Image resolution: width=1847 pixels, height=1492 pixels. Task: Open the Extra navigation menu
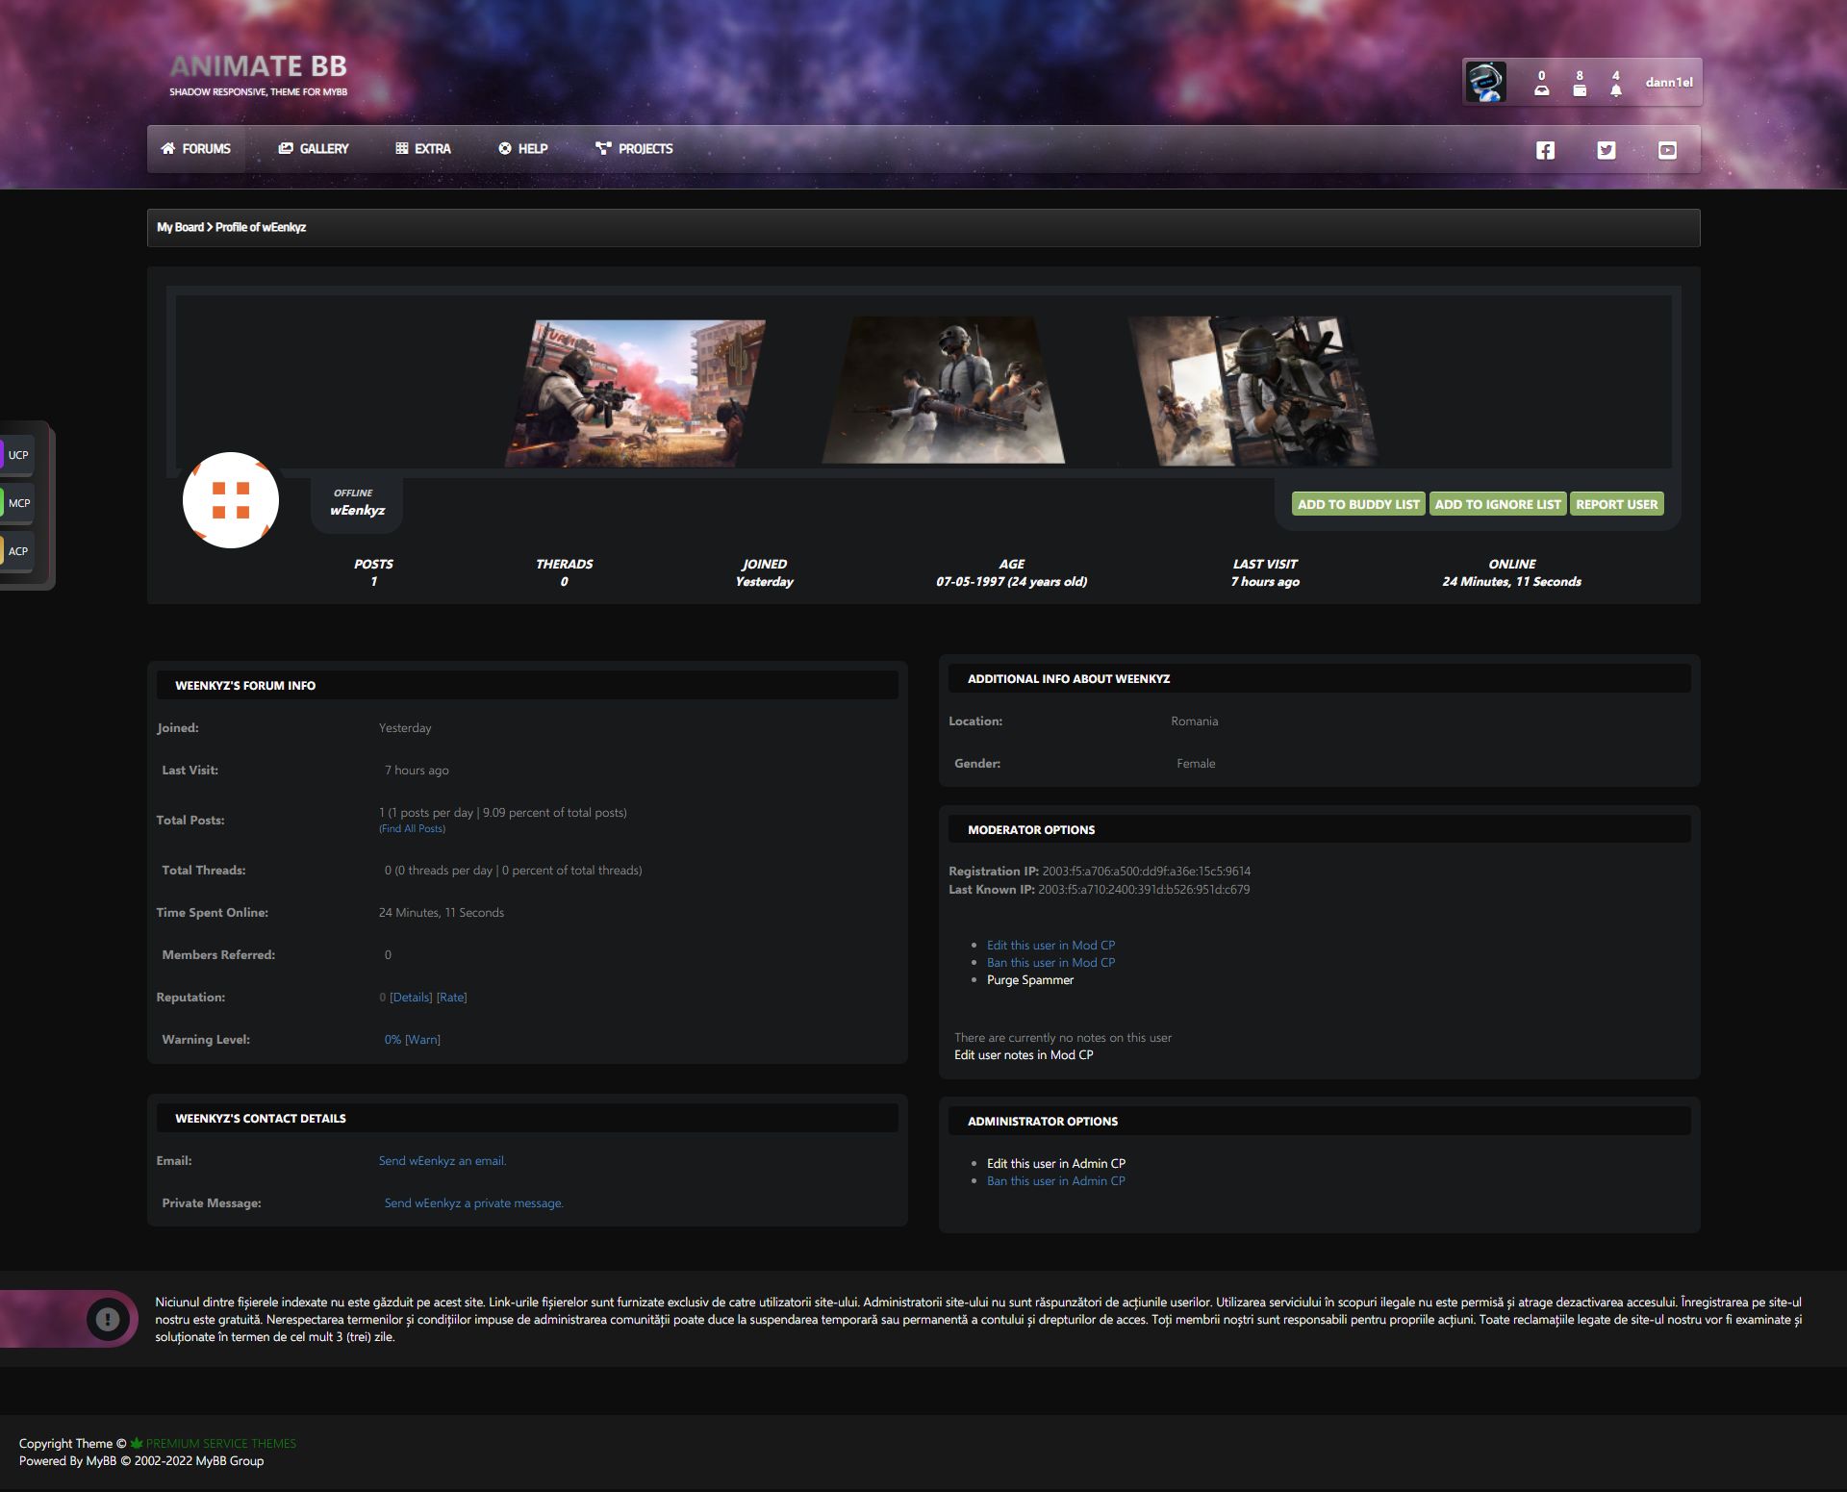[422, 149]
